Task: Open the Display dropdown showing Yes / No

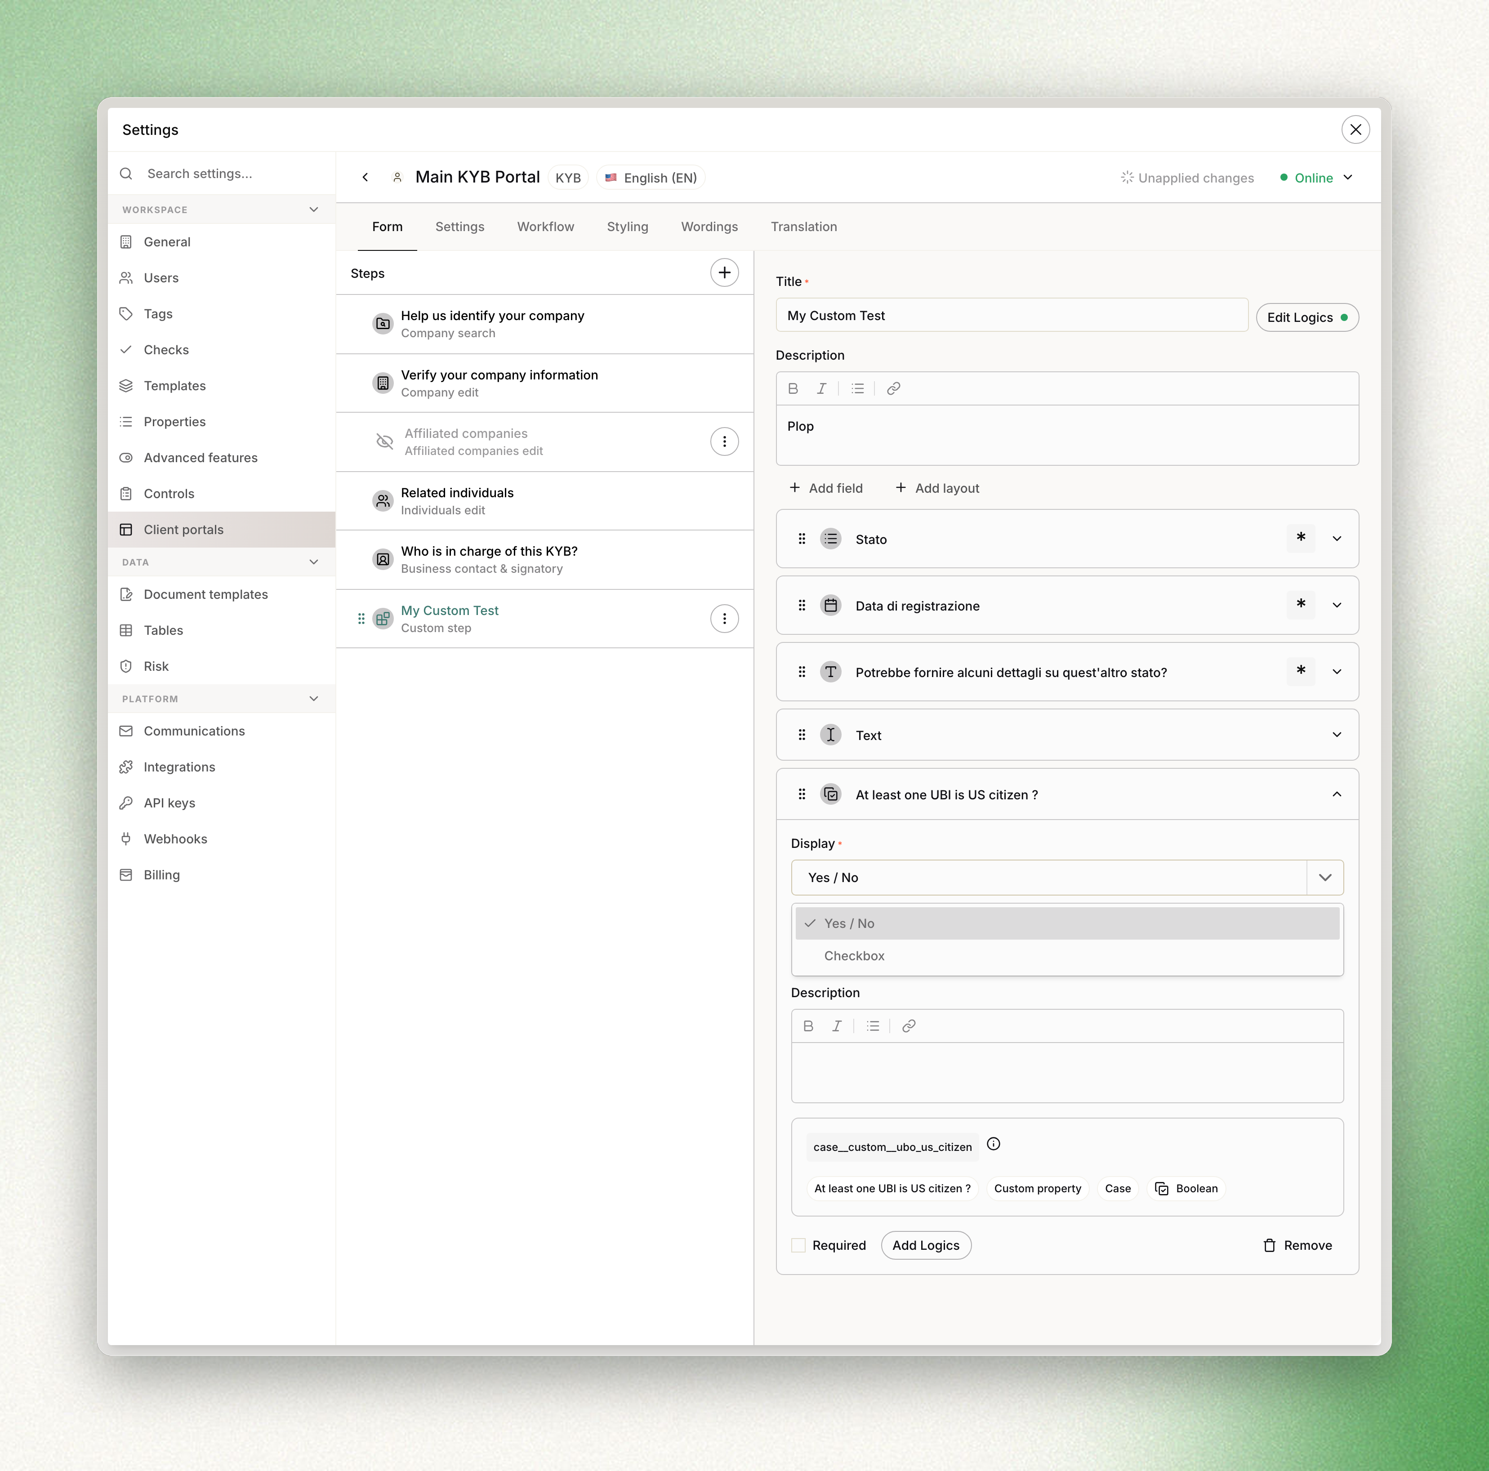Action: tap(1067, 878)
